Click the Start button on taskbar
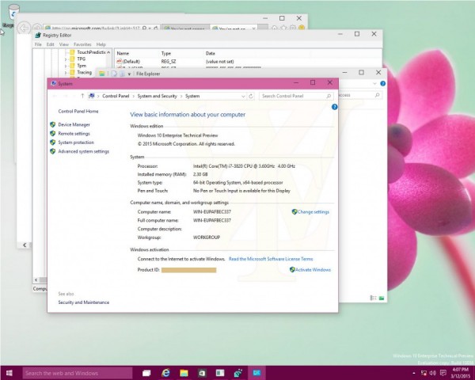The image size is (475, 380). tap(9, 372)
